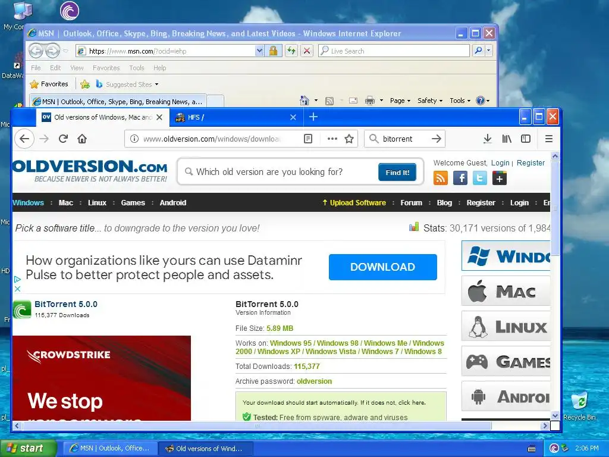Screen dimensions: 609x457
Task: Click the Firefox forward arrow
Action: coord(44,139)
